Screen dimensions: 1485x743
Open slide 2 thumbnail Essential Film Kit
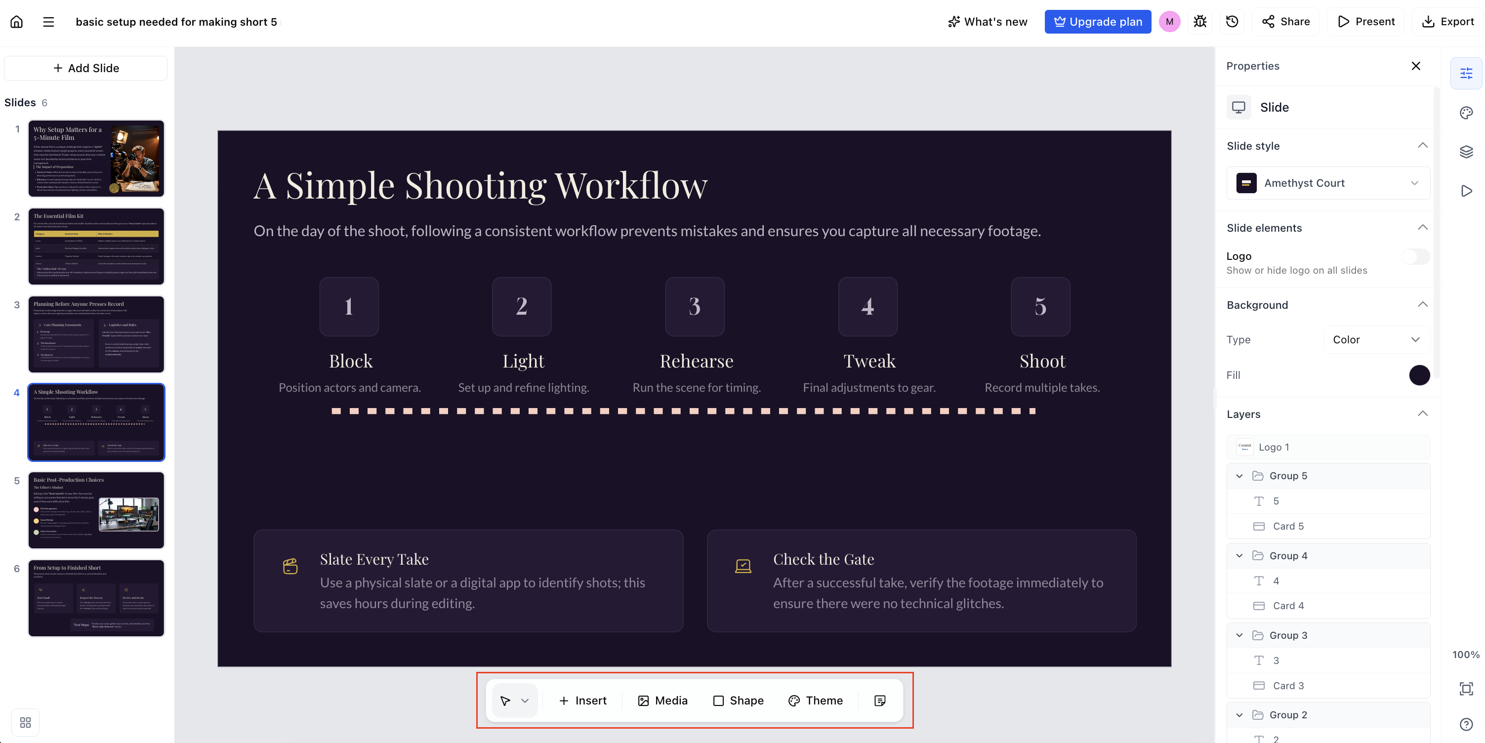(96, 247)
